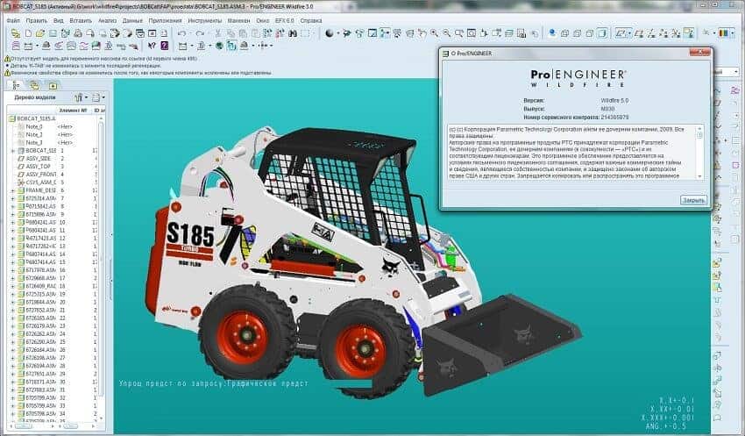Open dropdown arrow beside shaded sphere icon
The image size is (745, 436).
click(x=337, y=33)
